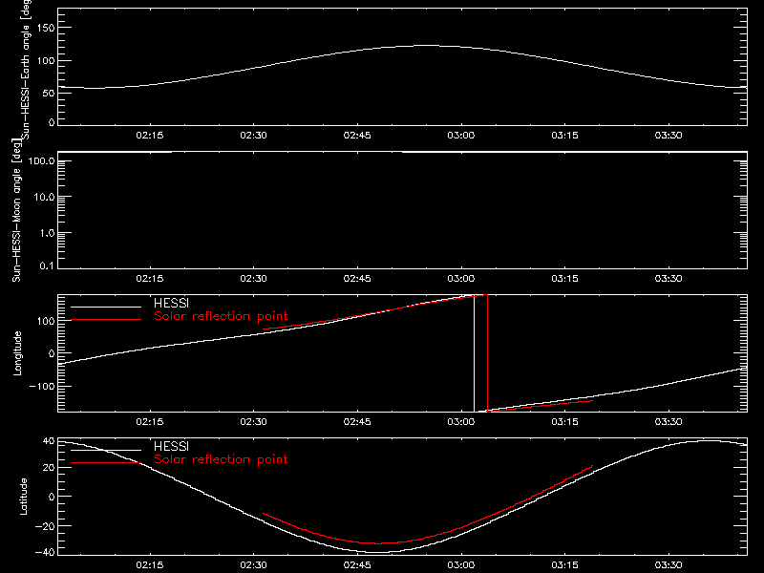Select the 02:15 time label under Longitude plot
This screenshot has width=764, height=573.
pos(150,421)
